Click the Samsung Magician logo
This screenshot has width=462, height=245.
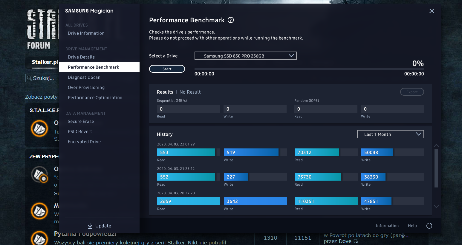coord(89,11)
